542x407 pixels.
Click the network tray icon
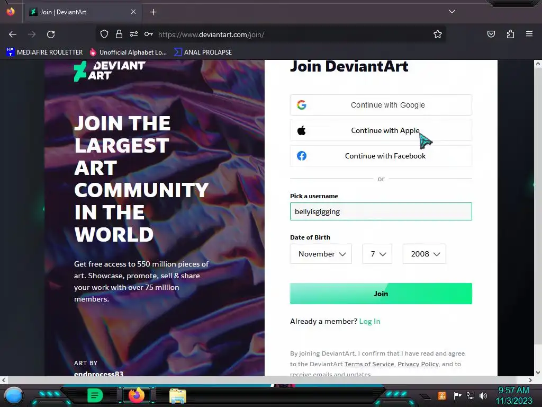tap(470, 395)
